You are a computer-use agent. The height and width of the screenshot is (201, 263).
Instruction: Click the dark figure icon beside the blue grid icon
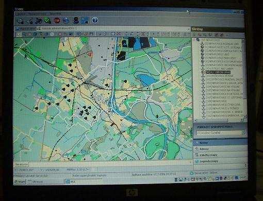[x=75, y=21]
